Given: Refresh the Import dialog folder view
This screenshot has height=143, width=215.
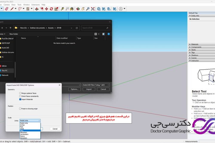Looking at the screenshot, I should click(77, 28).
